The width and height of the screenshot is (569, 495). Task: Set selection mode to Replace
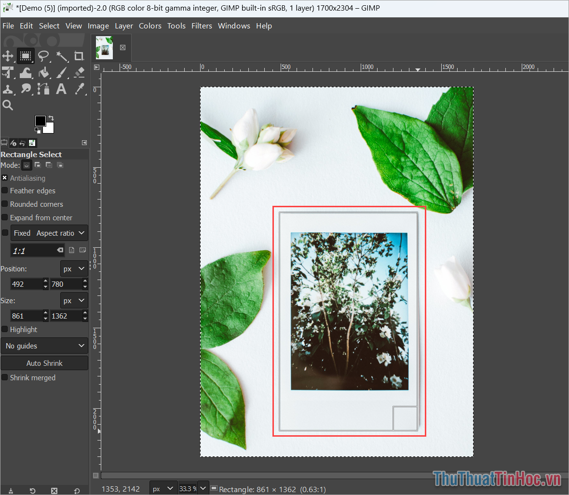27,165
